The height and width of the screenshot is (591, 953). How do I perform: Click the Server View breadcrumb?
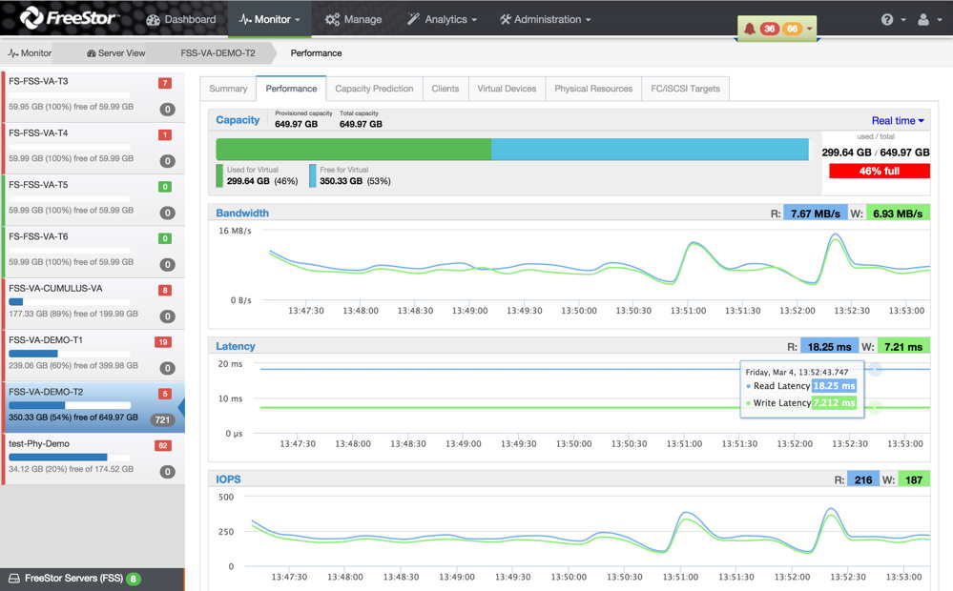tap(116, 52)
